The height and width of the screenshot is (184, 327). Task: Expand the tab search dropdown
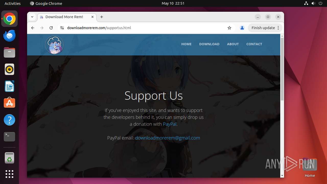tap(32, 17)
